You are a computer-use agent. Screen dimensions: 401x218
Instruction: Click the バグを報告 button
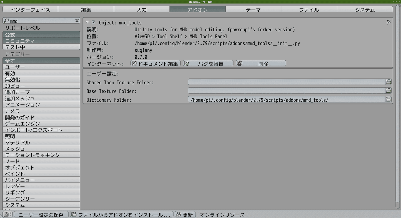[208, 63]
